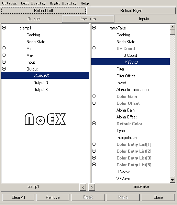177x205 pixels.
Task: Click the Close button
Action: click(158, 197)
